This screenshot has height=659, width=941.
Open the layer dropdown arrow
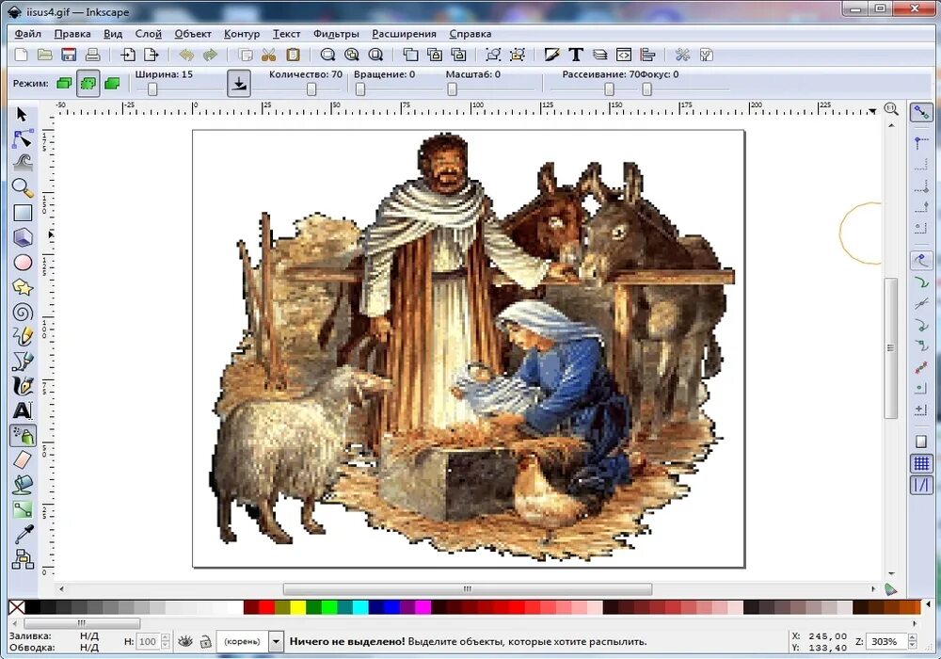[276, 642]
